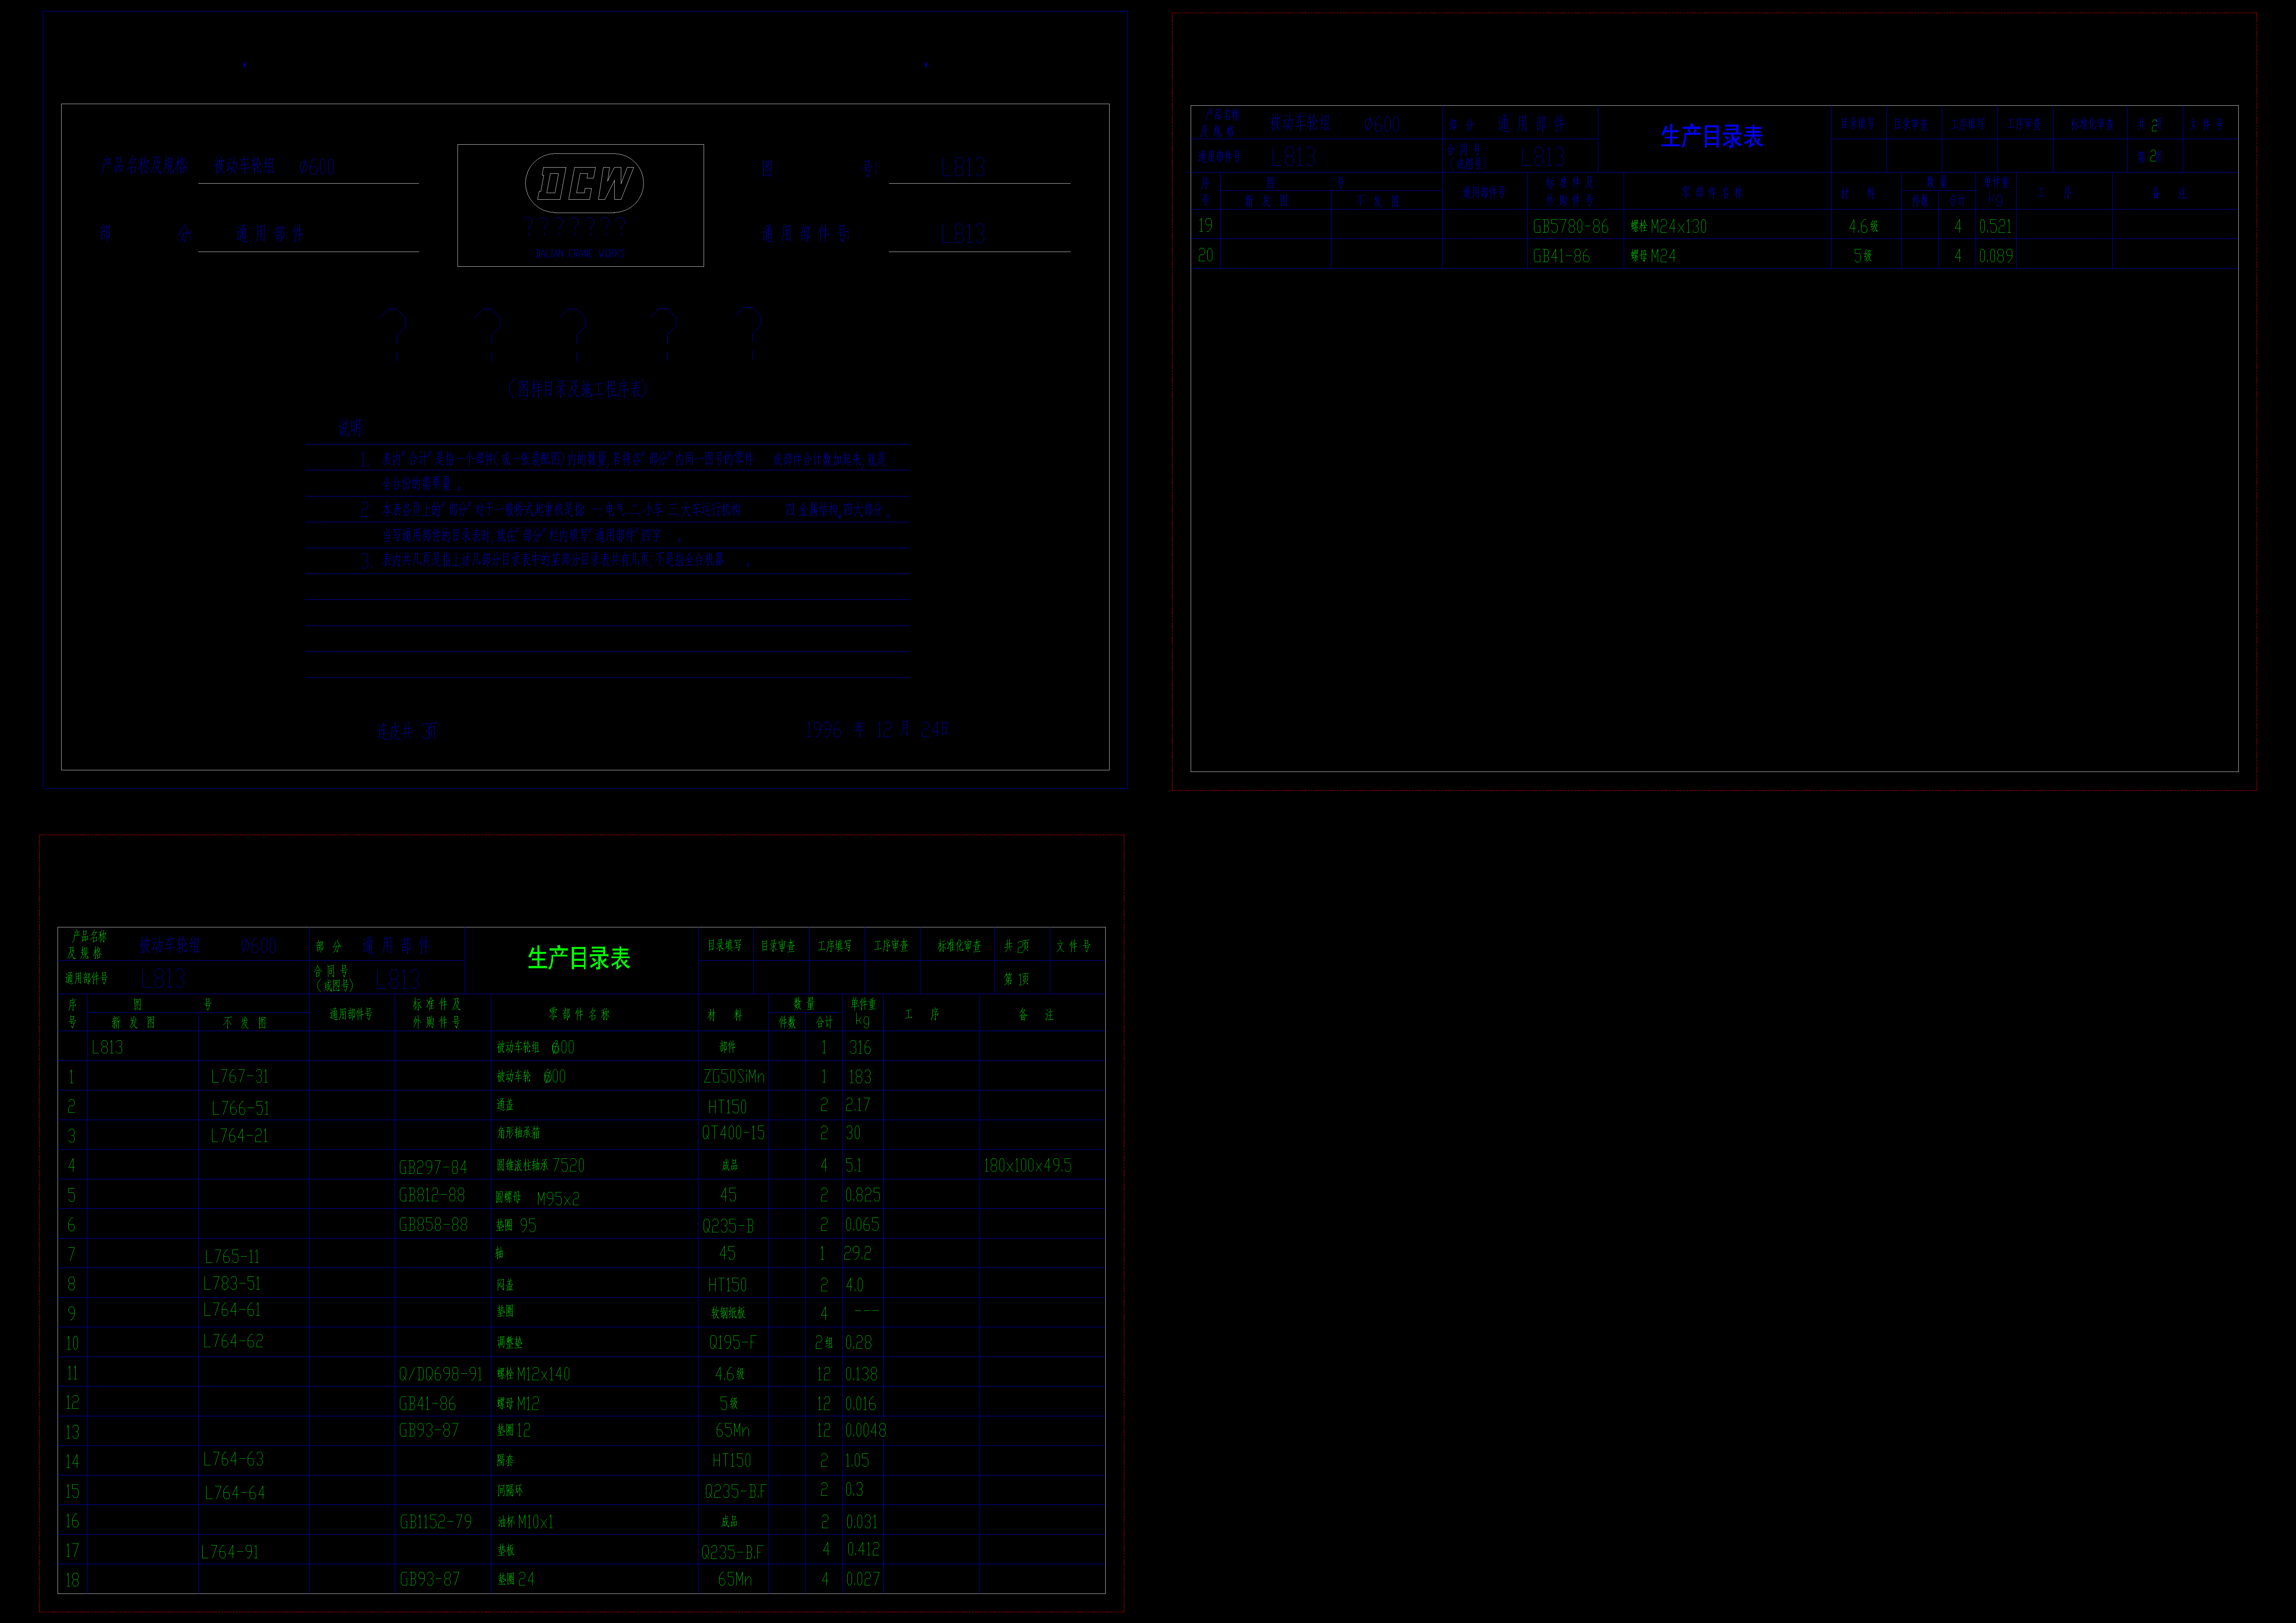
Task: Select the '连皮共 3页' page count text
Action: click(x=407, y=731)
